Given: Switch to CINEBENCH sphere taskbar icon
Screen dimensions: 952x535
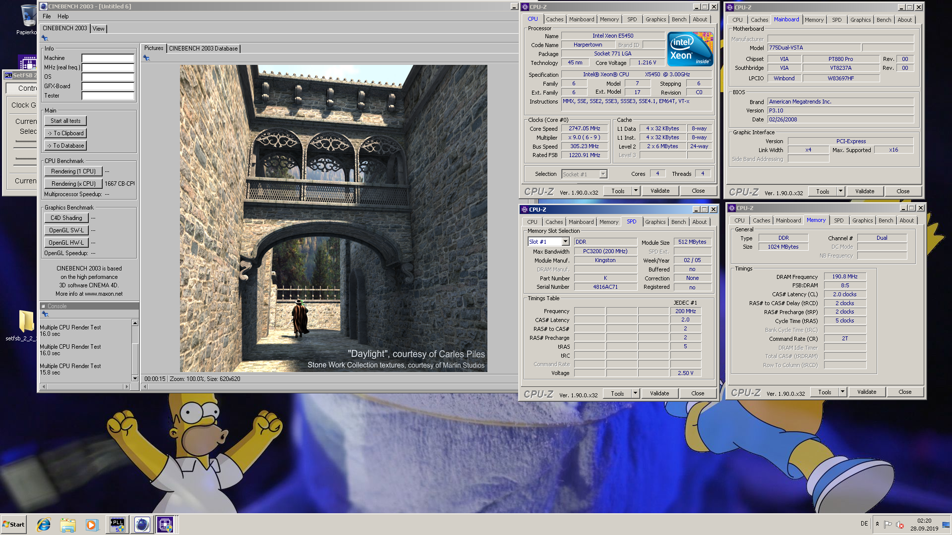Looking at the screenshot, I should [142, 524].
